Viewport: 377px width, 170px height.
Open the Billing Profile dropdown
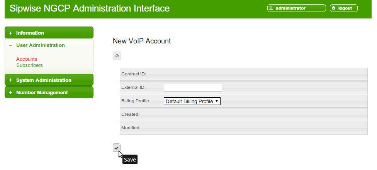coord(192,101)
